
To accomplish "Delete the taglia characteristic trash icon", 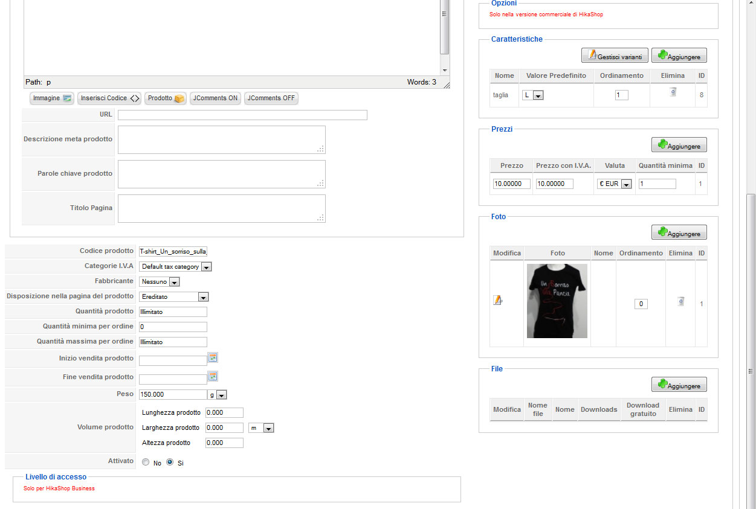I will point(673,92).
